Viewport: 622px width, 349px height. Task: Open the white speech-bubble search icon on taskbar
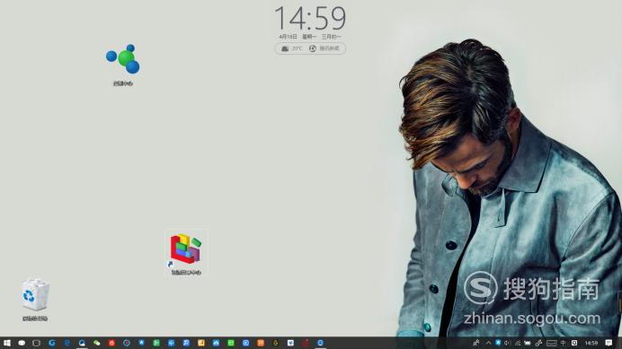tap(22, 343)
